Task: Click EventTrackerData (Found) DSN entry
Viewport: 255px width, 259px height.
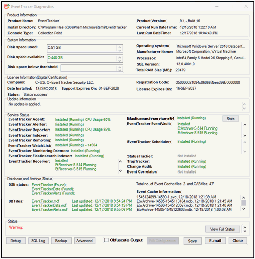Action: click(53, 189)
